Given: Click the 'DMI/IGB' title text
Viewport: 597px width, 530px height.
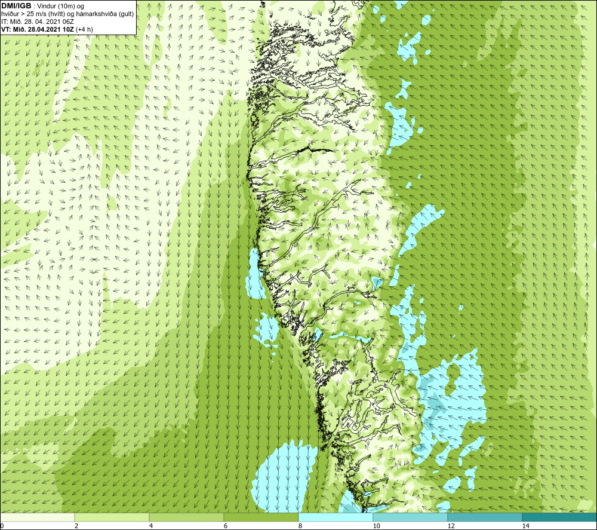Looking at the screenshot, I should (16, 6).
